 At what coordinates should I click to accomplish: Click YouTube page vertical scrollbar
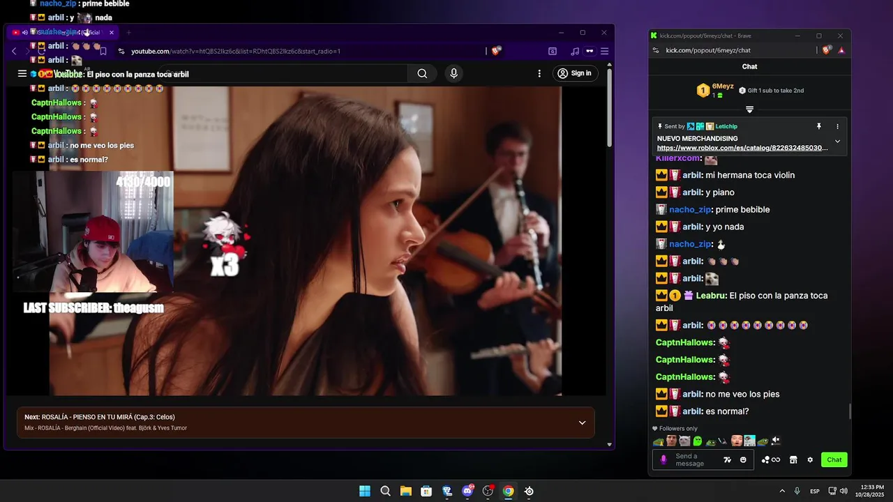(610, 108)
